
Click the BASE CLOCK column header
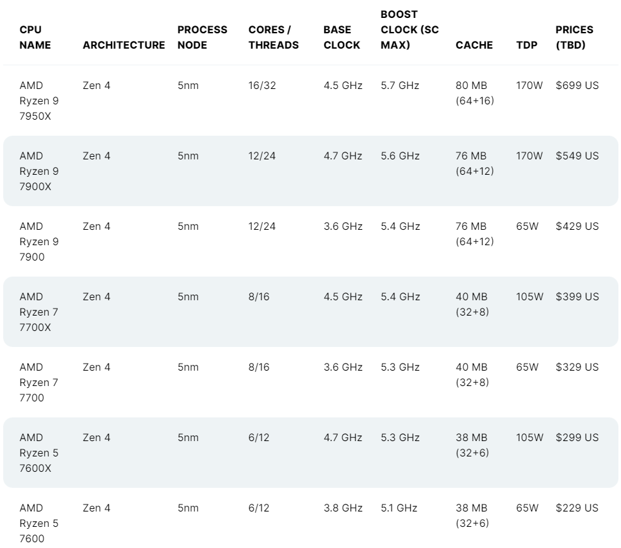[x=342, y=37]
